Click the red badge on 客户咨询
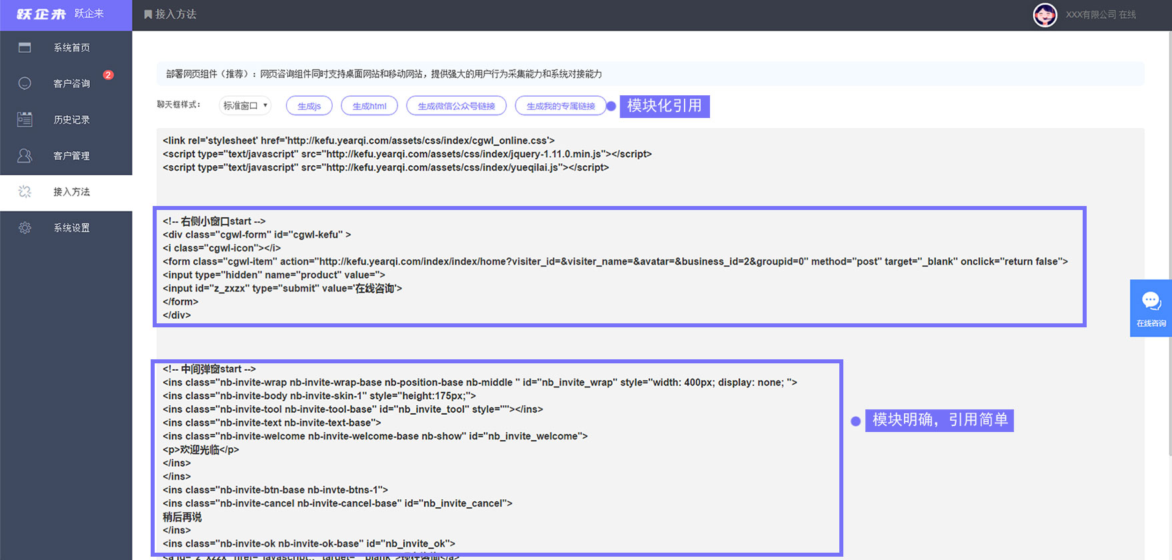 pyautogui.click(x=108, y=75)
